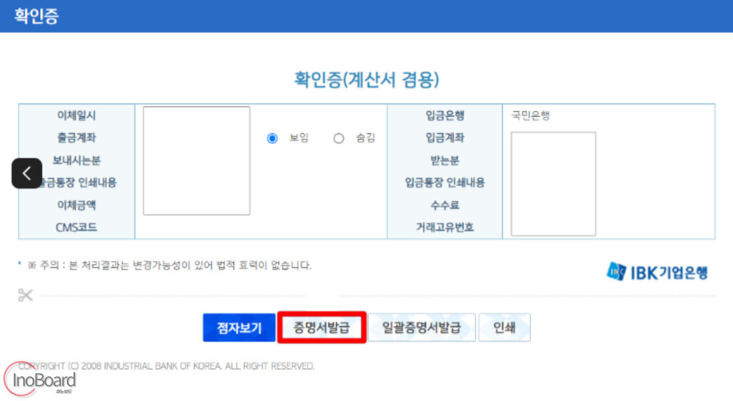The height and width of the screenshot is (401, 733).
Task: Select the 숨김 radio option
Action: coord(338,138)
